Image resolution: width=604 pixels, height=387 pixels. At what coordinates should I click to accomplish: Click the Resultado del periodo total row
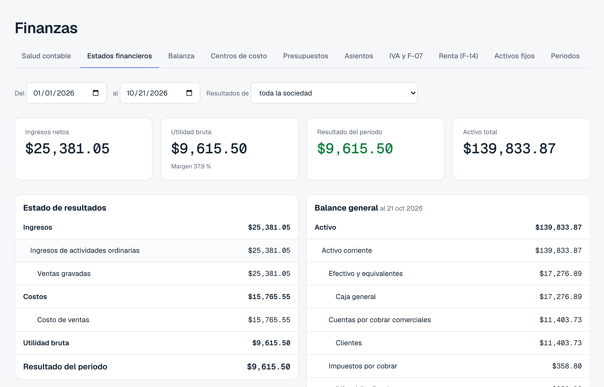coord(157,367)
